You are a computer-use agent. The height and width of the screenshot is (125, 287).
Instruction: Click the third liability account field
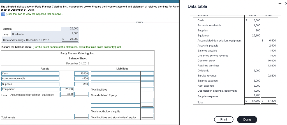pyautogui.click(x=115, y=84)
